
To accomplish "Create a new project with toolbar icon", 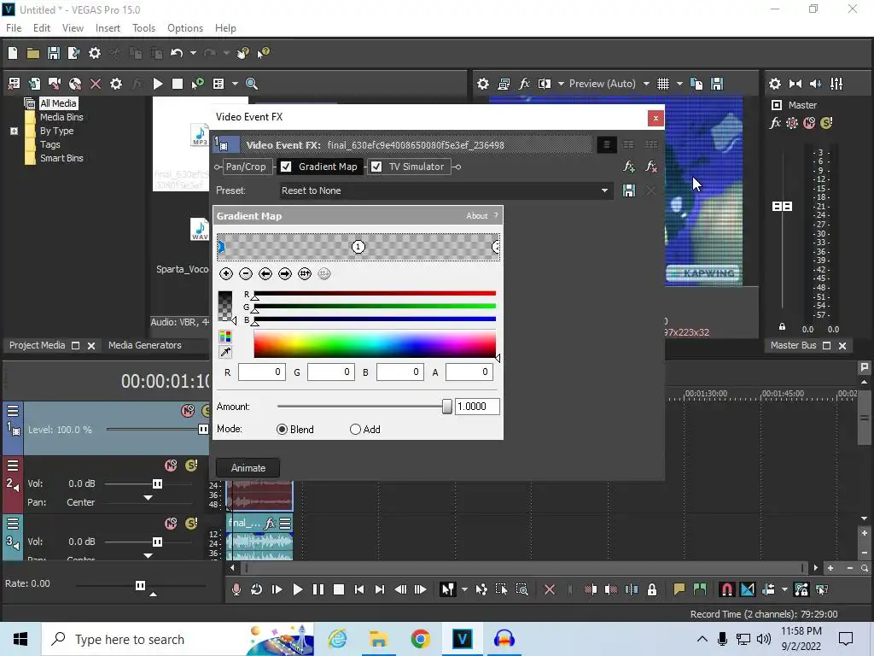I will point(13,53).
